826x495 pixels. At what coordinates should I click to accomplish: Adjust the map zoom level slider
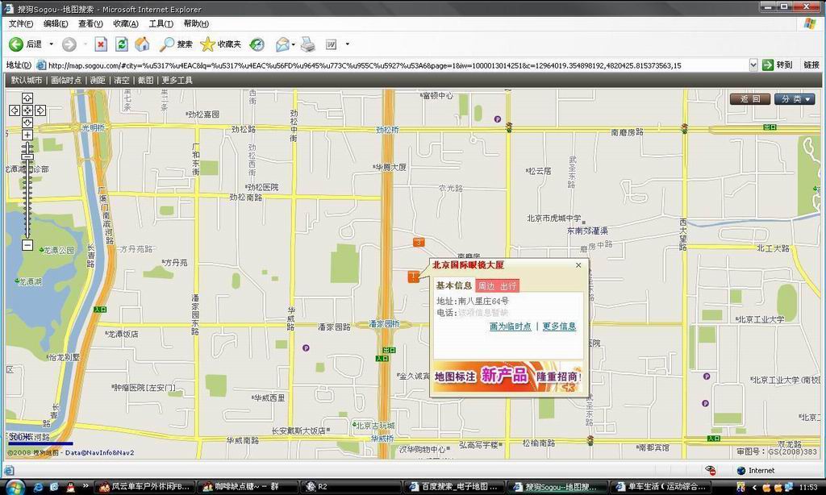27,156
